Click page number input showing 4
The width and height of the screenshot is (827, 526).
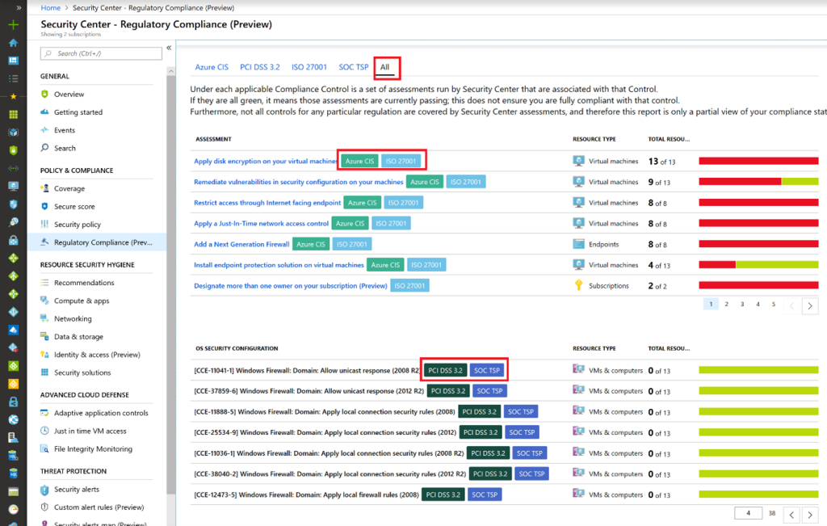coord(748,513)
